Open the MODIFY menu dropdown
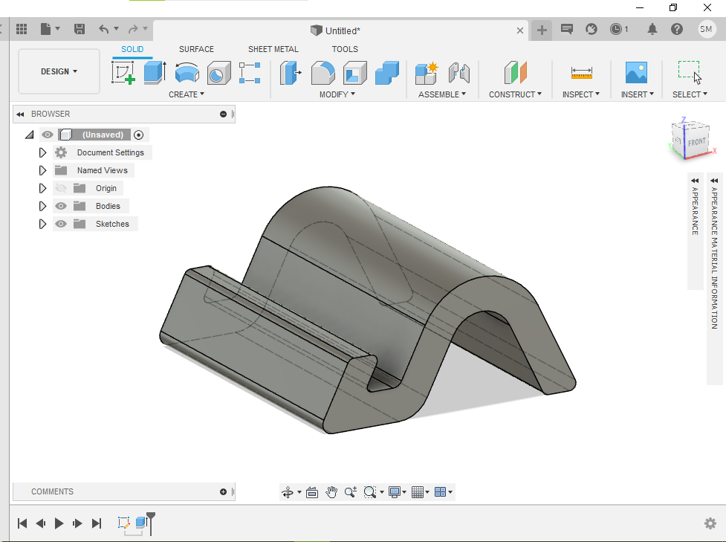This screenshot has height=542, width=726. [337, 94]
